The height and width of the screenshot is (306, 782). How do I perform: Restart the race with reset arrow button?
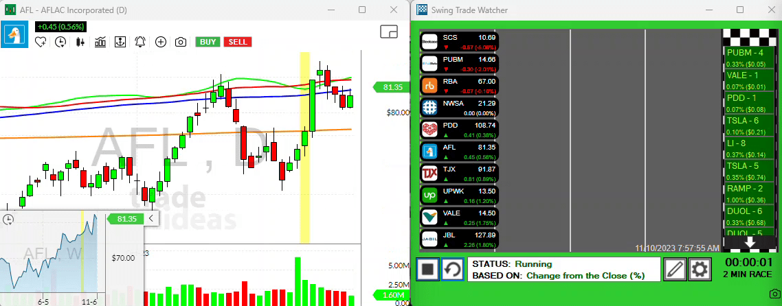pos(452,269)
